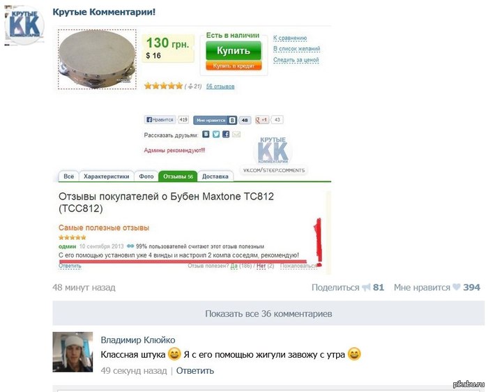Switch to the Характеристики tab
The image size is (488, 392).
point(107,176)
